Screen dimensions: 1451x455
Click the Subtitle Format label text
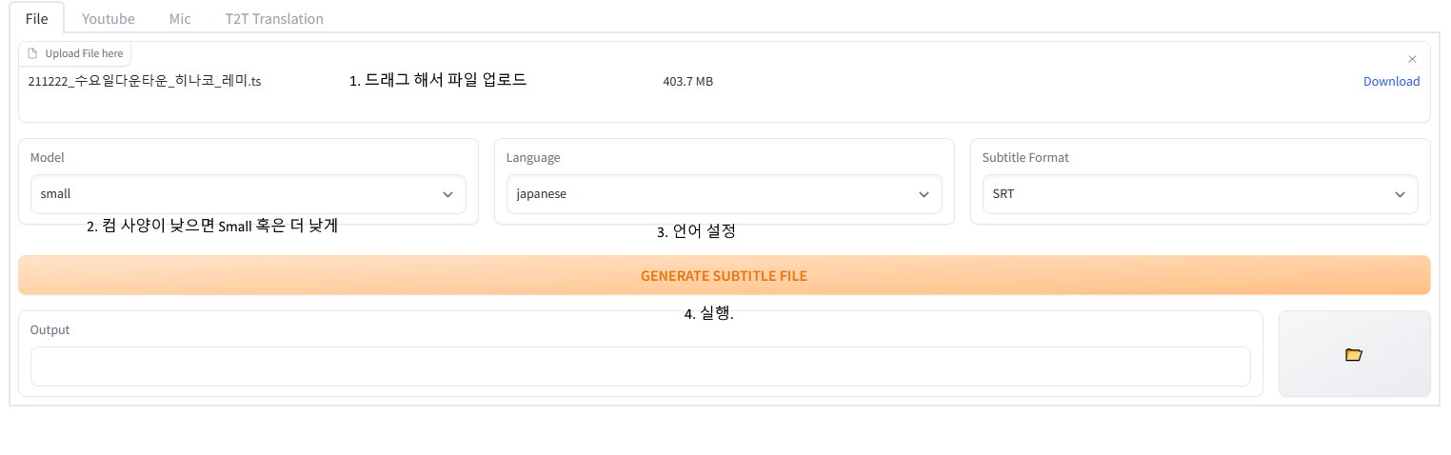(1025, 157)
